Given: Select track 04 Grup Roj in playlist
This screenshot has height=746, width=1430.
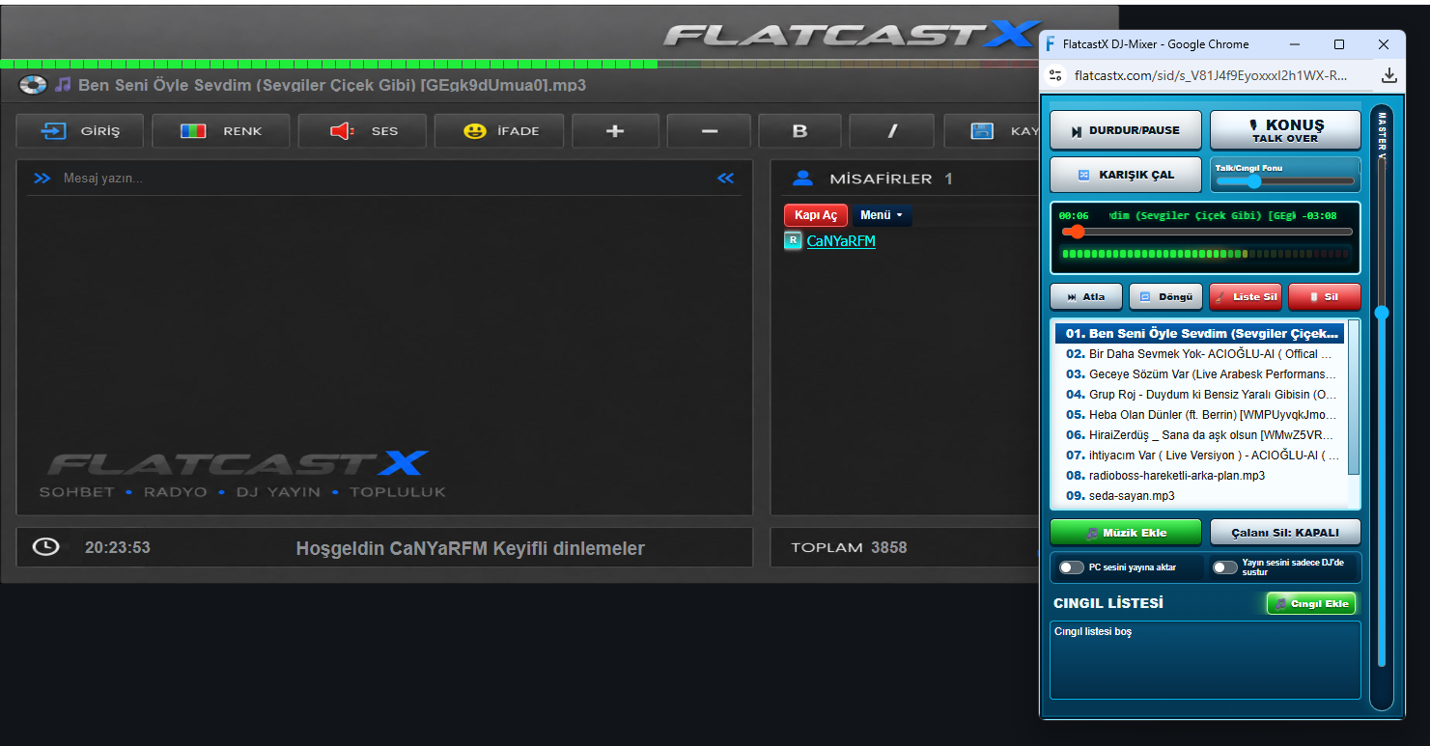Looking at the screenshot, I should coord(1199,395).
